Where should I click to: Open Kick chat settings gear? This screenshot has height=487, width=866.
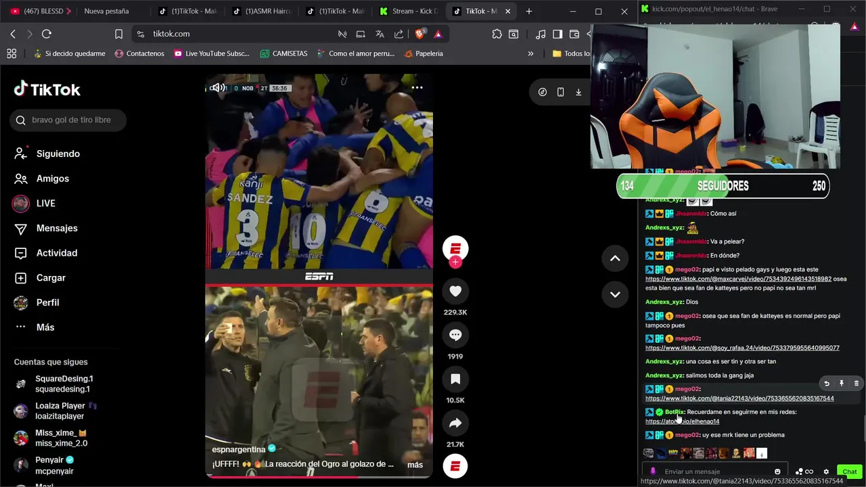[826, 471]
